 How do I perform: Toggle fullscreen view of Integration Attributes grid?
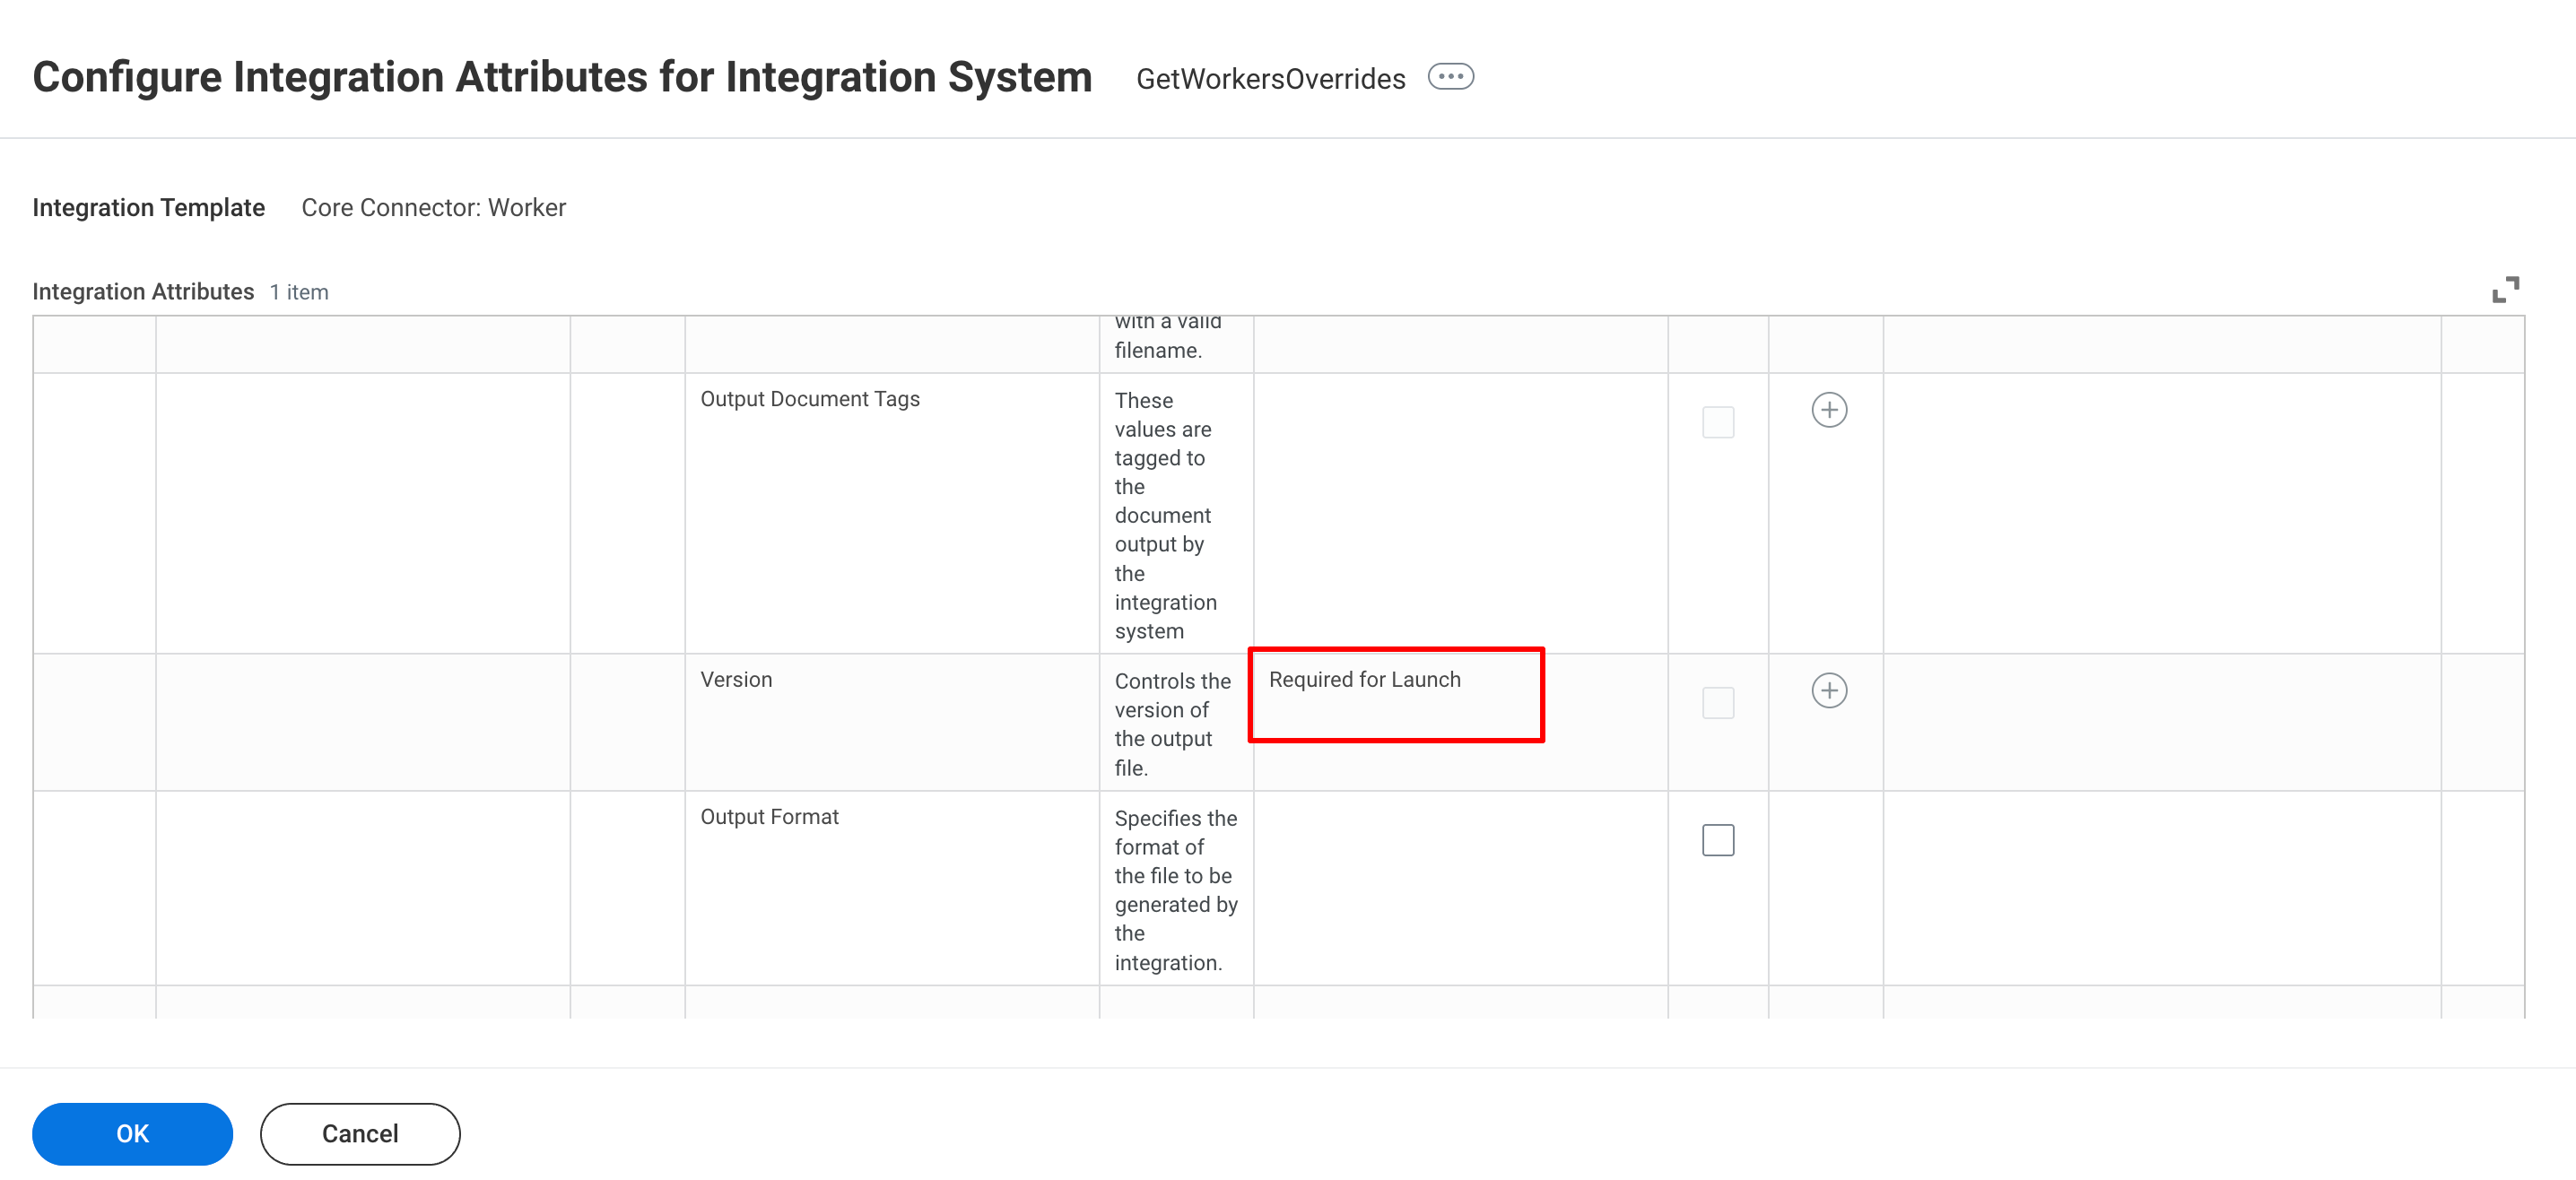pyautogui.click(x=2505, y=290)
